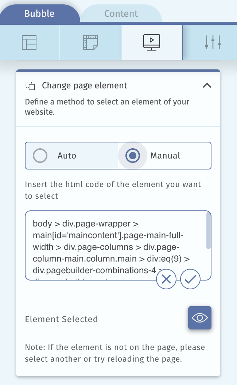Collapse the Change page element section
237x385 pixels.
pos(207,86)
